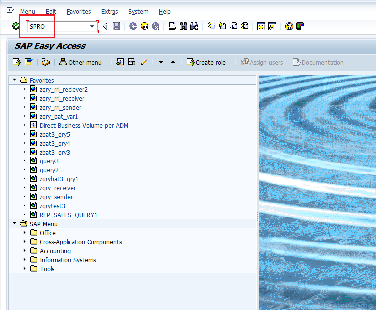Click the Add to Favorites icon
Image resolution: width=376 pixels, height=310 pixels.
pos(120,62)
